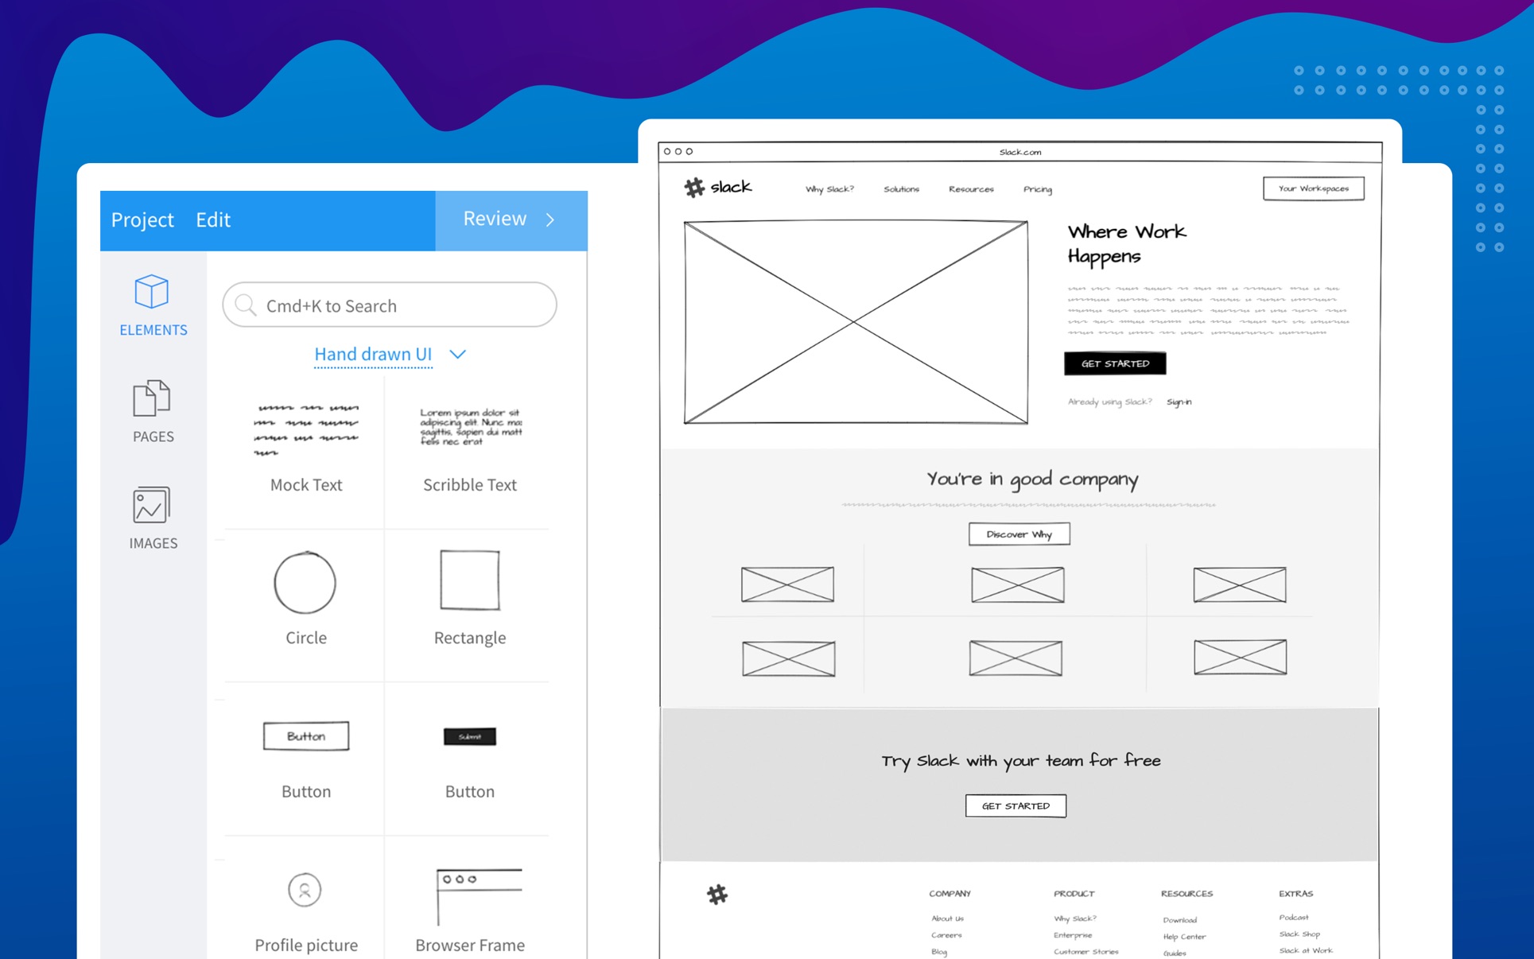1534x959 pixels.
Task: Click the Discover Why button
Action: click(1018, 534)
